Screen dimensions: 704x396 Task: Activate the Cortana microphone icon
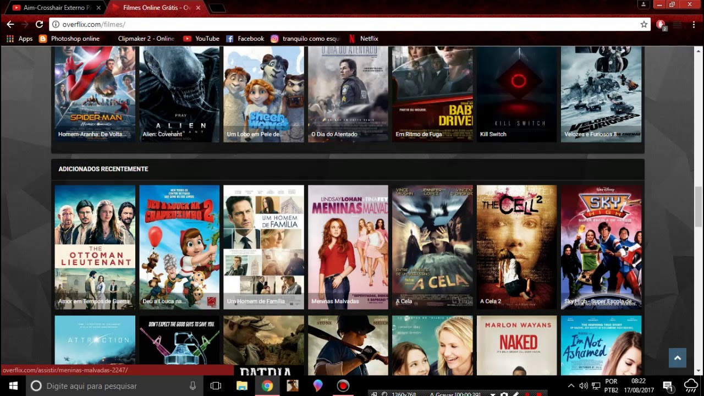[193, 386]
